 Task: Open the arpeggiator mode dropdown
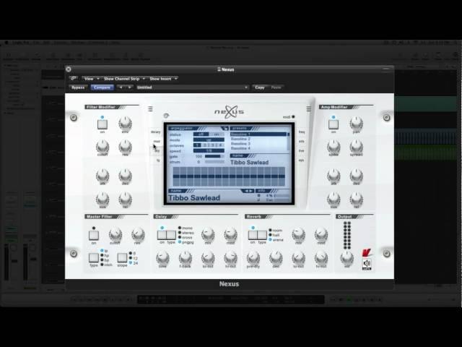point(209,140)
